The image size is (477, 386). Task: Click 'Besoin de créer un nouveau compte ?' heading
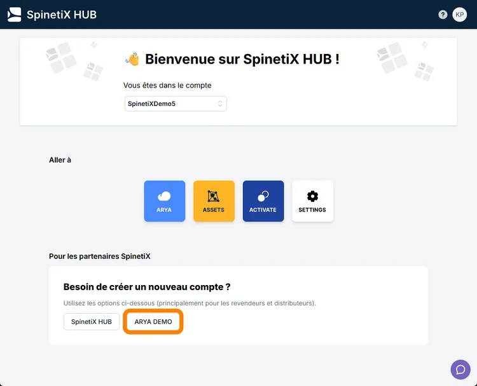coord(147,287)
